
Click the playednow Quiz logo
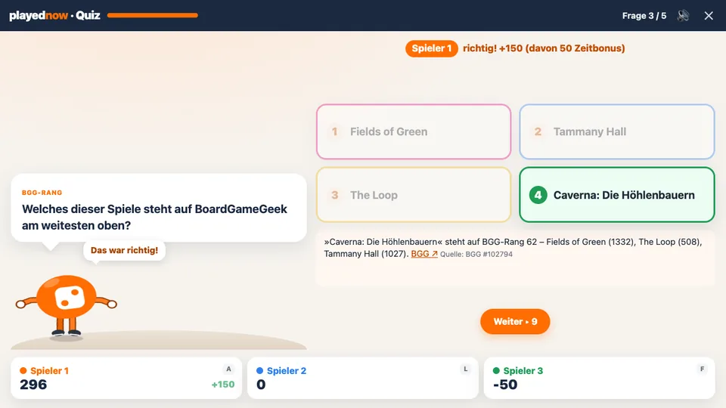click(x=54, y=15)
